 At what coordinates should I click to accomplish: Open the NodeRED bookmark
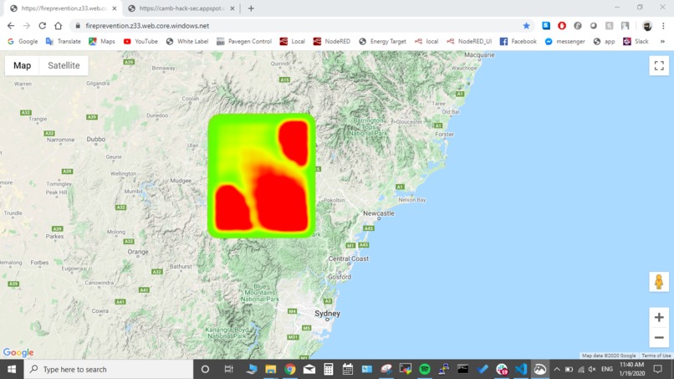(x=332, y=41)
